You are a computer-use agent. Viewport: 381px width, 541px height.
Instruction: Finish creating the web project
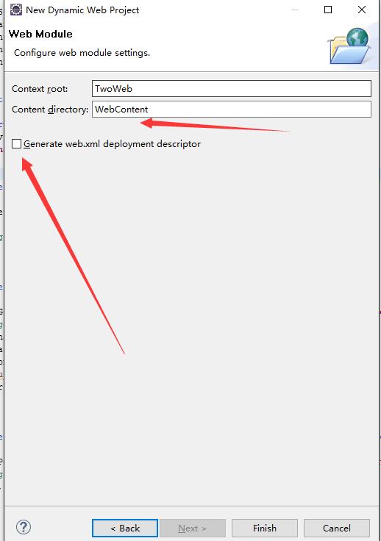tap(265, 528)
